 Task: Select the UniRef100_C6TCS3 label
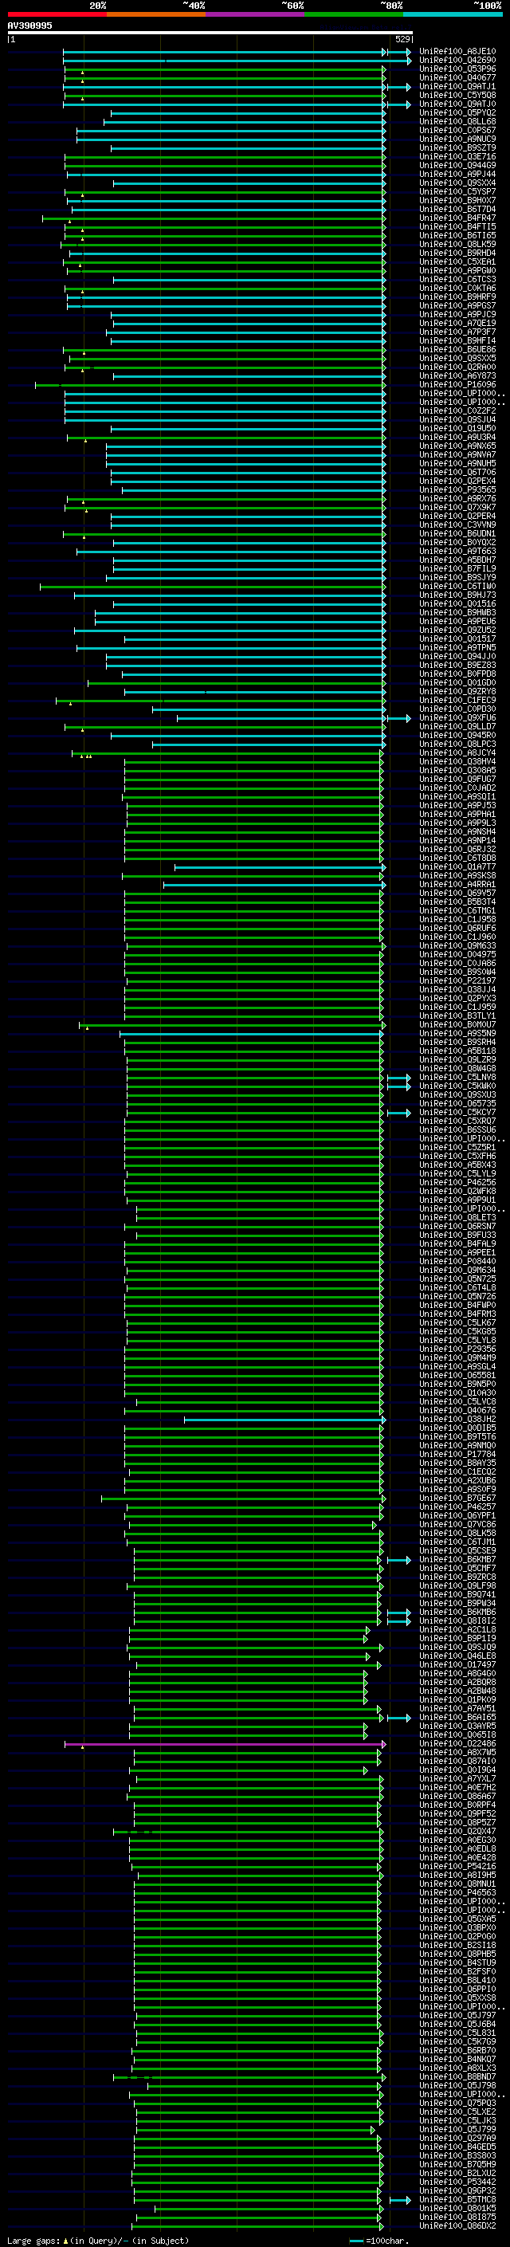pyautogui.click(x=457, y=279)
